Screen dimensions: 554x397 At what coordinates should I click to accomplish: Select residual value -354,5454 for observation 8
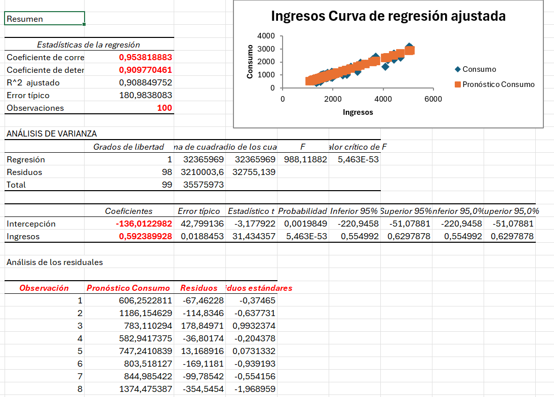pos(202,389)
